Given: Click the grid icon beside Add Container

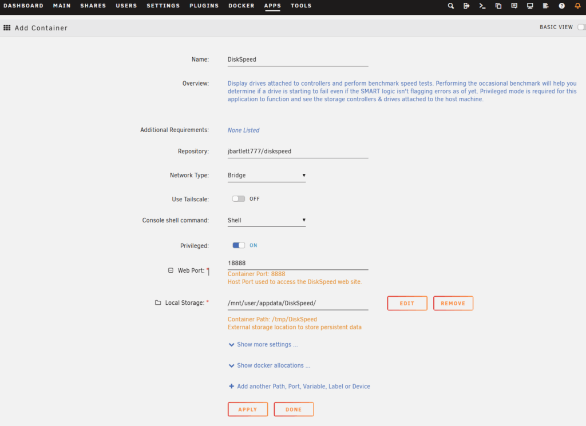Looking at the screenshot, I should [7, 27].
